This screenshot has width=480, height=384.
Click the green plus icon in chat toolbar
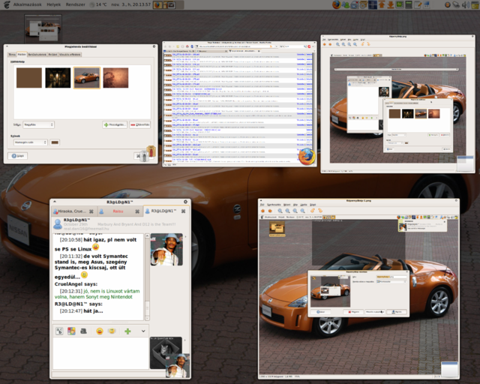pos(127,331)
